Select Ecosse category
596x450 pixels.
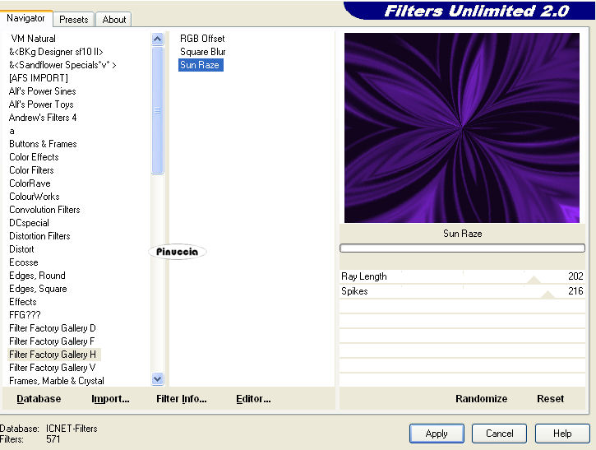24,262
